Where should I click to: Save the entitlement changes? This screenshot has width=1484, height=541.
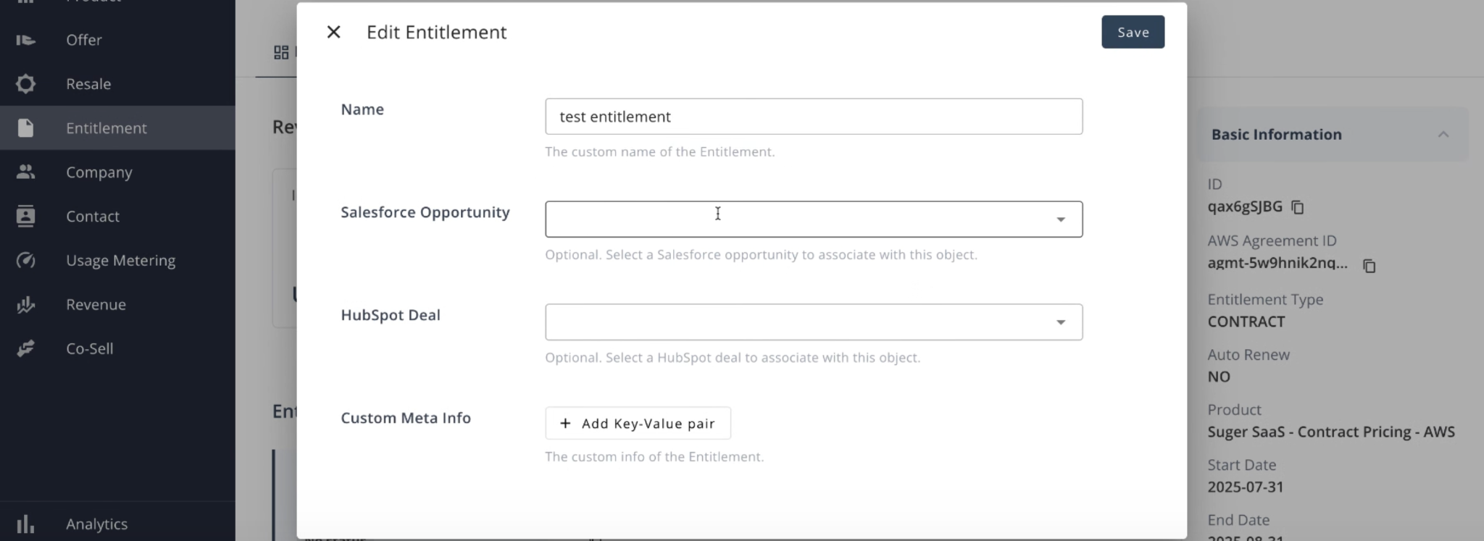(x=1133, y=32)
